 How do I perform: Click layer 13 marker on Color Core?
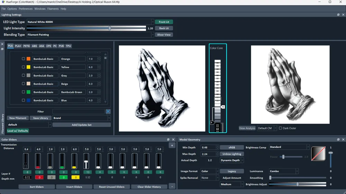223,107
